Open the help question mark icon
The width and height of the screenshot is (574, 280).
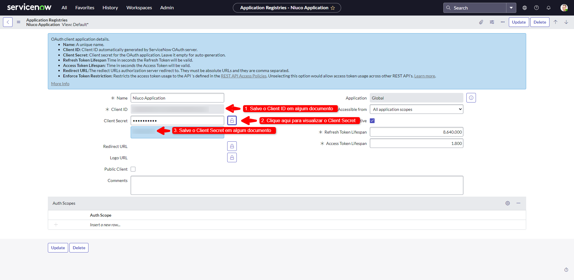(x=537, y=8)
